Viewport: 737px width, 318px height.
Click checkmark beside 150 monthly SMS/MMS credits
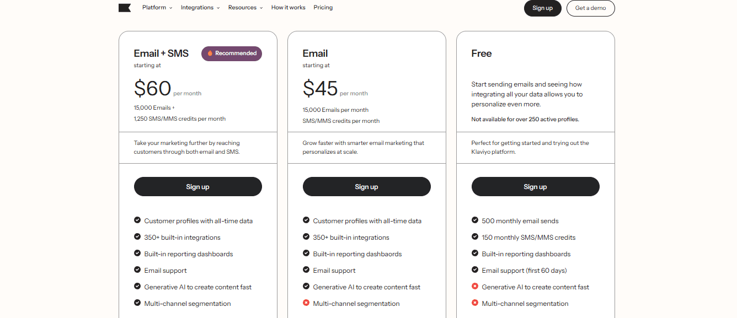(475, 236)
